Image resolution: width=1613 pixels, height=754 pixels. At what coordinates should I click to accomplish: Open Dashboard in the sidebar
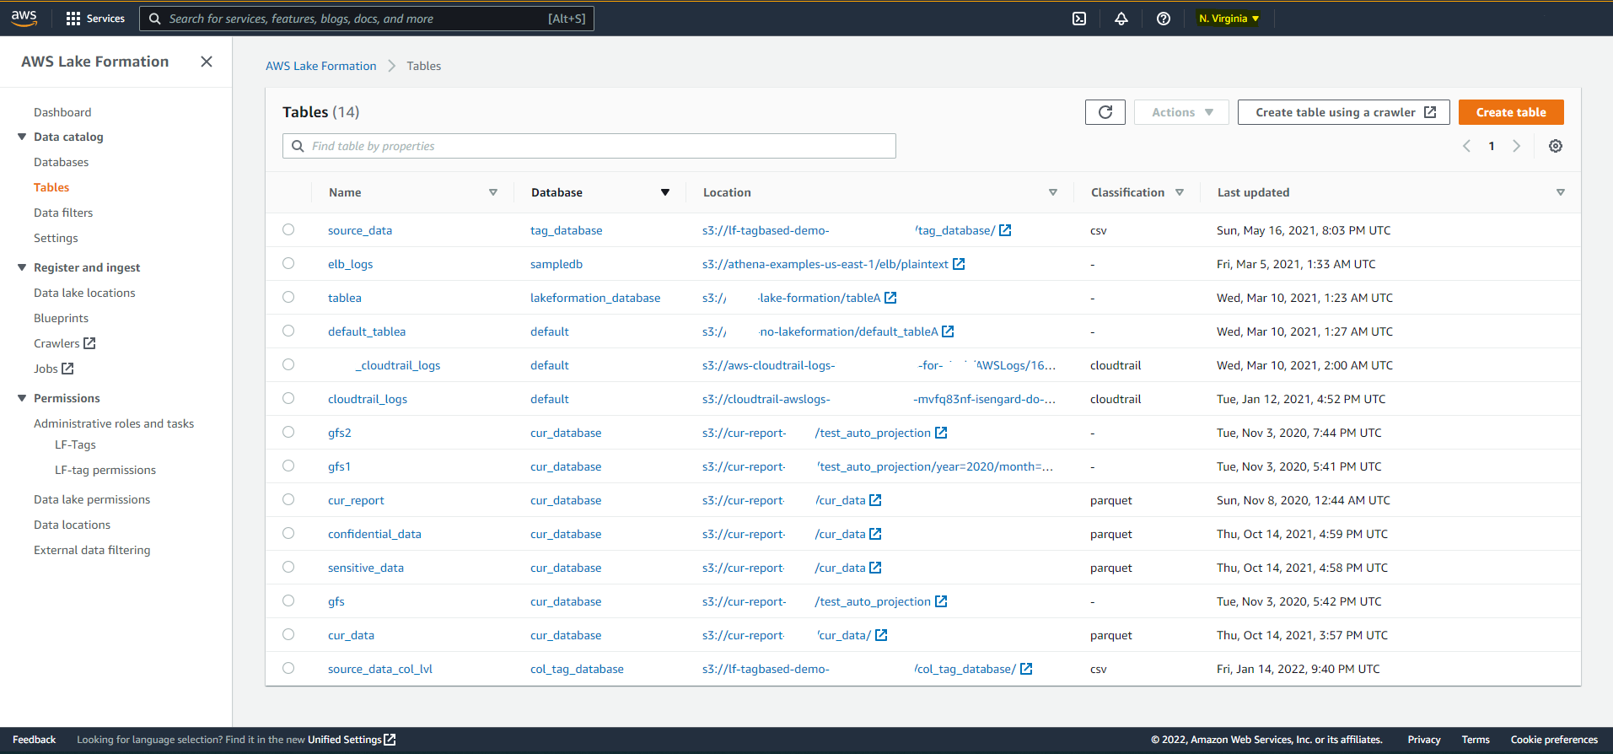(x=62, y=112)
